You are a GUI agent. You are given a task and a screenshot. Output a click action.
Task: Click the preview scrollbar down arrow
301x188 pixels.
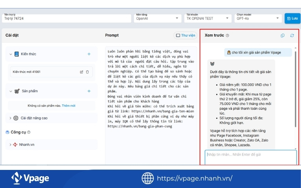pyautogui.click(x=295, y=149)
